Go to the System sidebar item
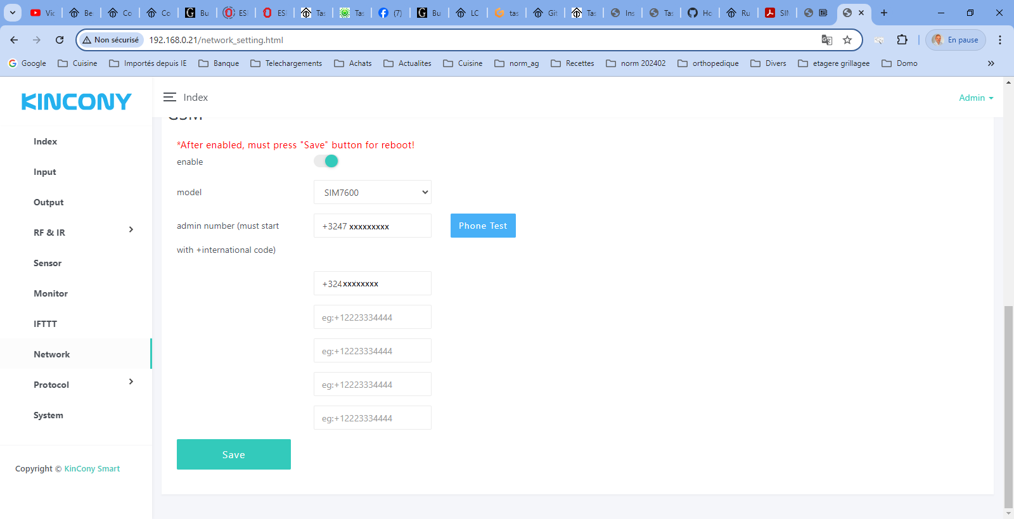 click(x=48, y=415)
